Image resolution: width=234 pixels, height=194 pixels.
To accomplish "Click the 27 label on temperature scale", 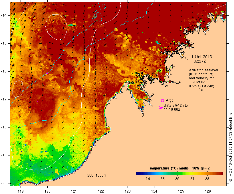I will [192, 179].
